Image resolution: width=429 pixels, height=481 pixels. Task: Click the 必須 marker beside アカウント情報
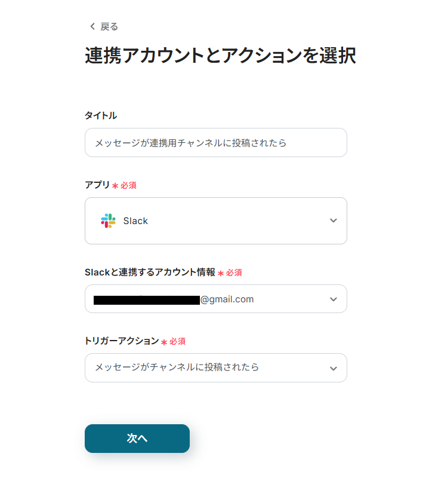(234, 272)
